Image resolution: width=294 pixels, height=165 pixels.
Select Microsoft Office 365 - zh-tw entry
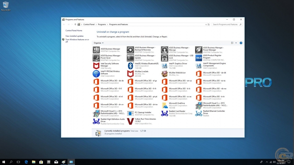click(x=142, y=106)
